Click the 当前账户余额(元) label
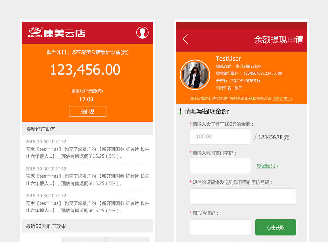The height and width of the screenshot is (242, 328). 87,91
